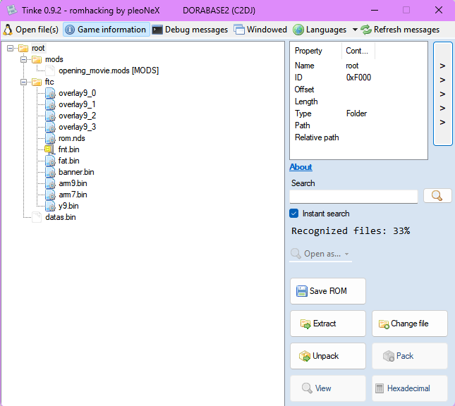Click the Hexadecimal button
This screenshot has height=406, width=455.
point(410,388)
